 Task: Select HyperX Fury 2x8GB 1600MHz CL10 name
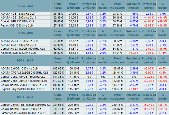pyautogui.click(x=23, y=89)
